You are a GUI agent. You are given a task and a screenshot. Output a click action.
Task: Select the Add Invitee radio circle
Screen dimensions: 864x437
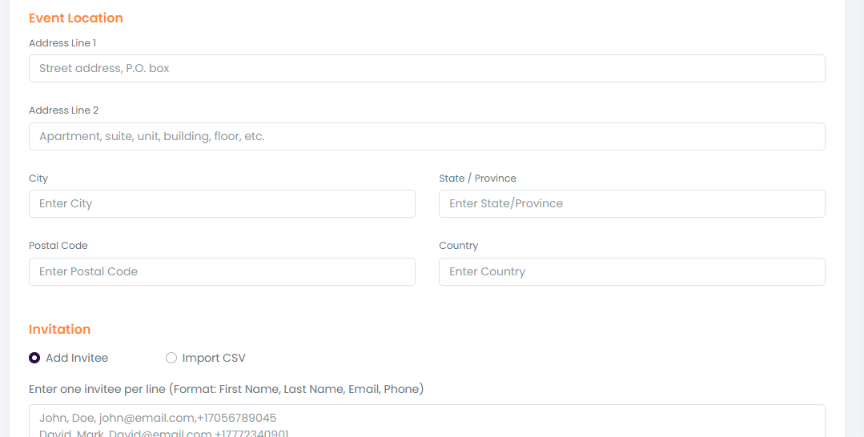pyautogui.click(x=34, y=358)
